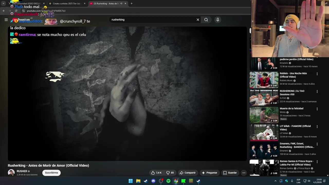Screen dimensions: 329x185
Task: Open the RUSHER channel avatar
Action: [11, 173]
